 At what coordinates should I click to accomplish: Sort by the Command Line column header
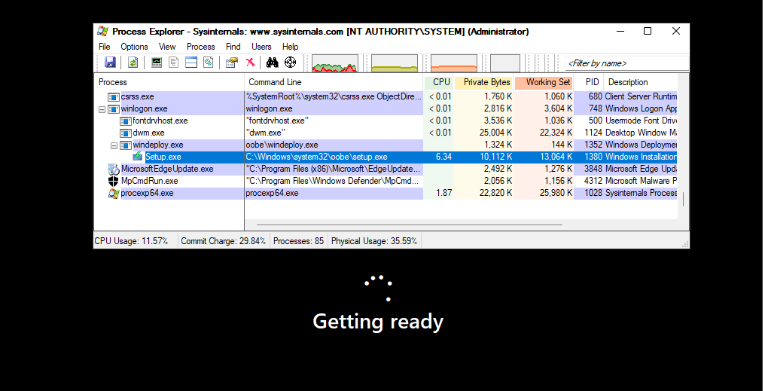pyautogui.click(x=334, y=82)
